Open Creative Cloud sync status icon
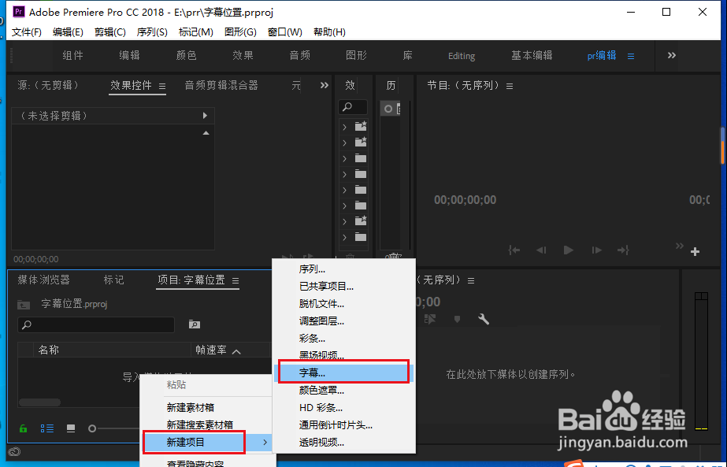Screen dimensions: 727x467 click(14, 452)
